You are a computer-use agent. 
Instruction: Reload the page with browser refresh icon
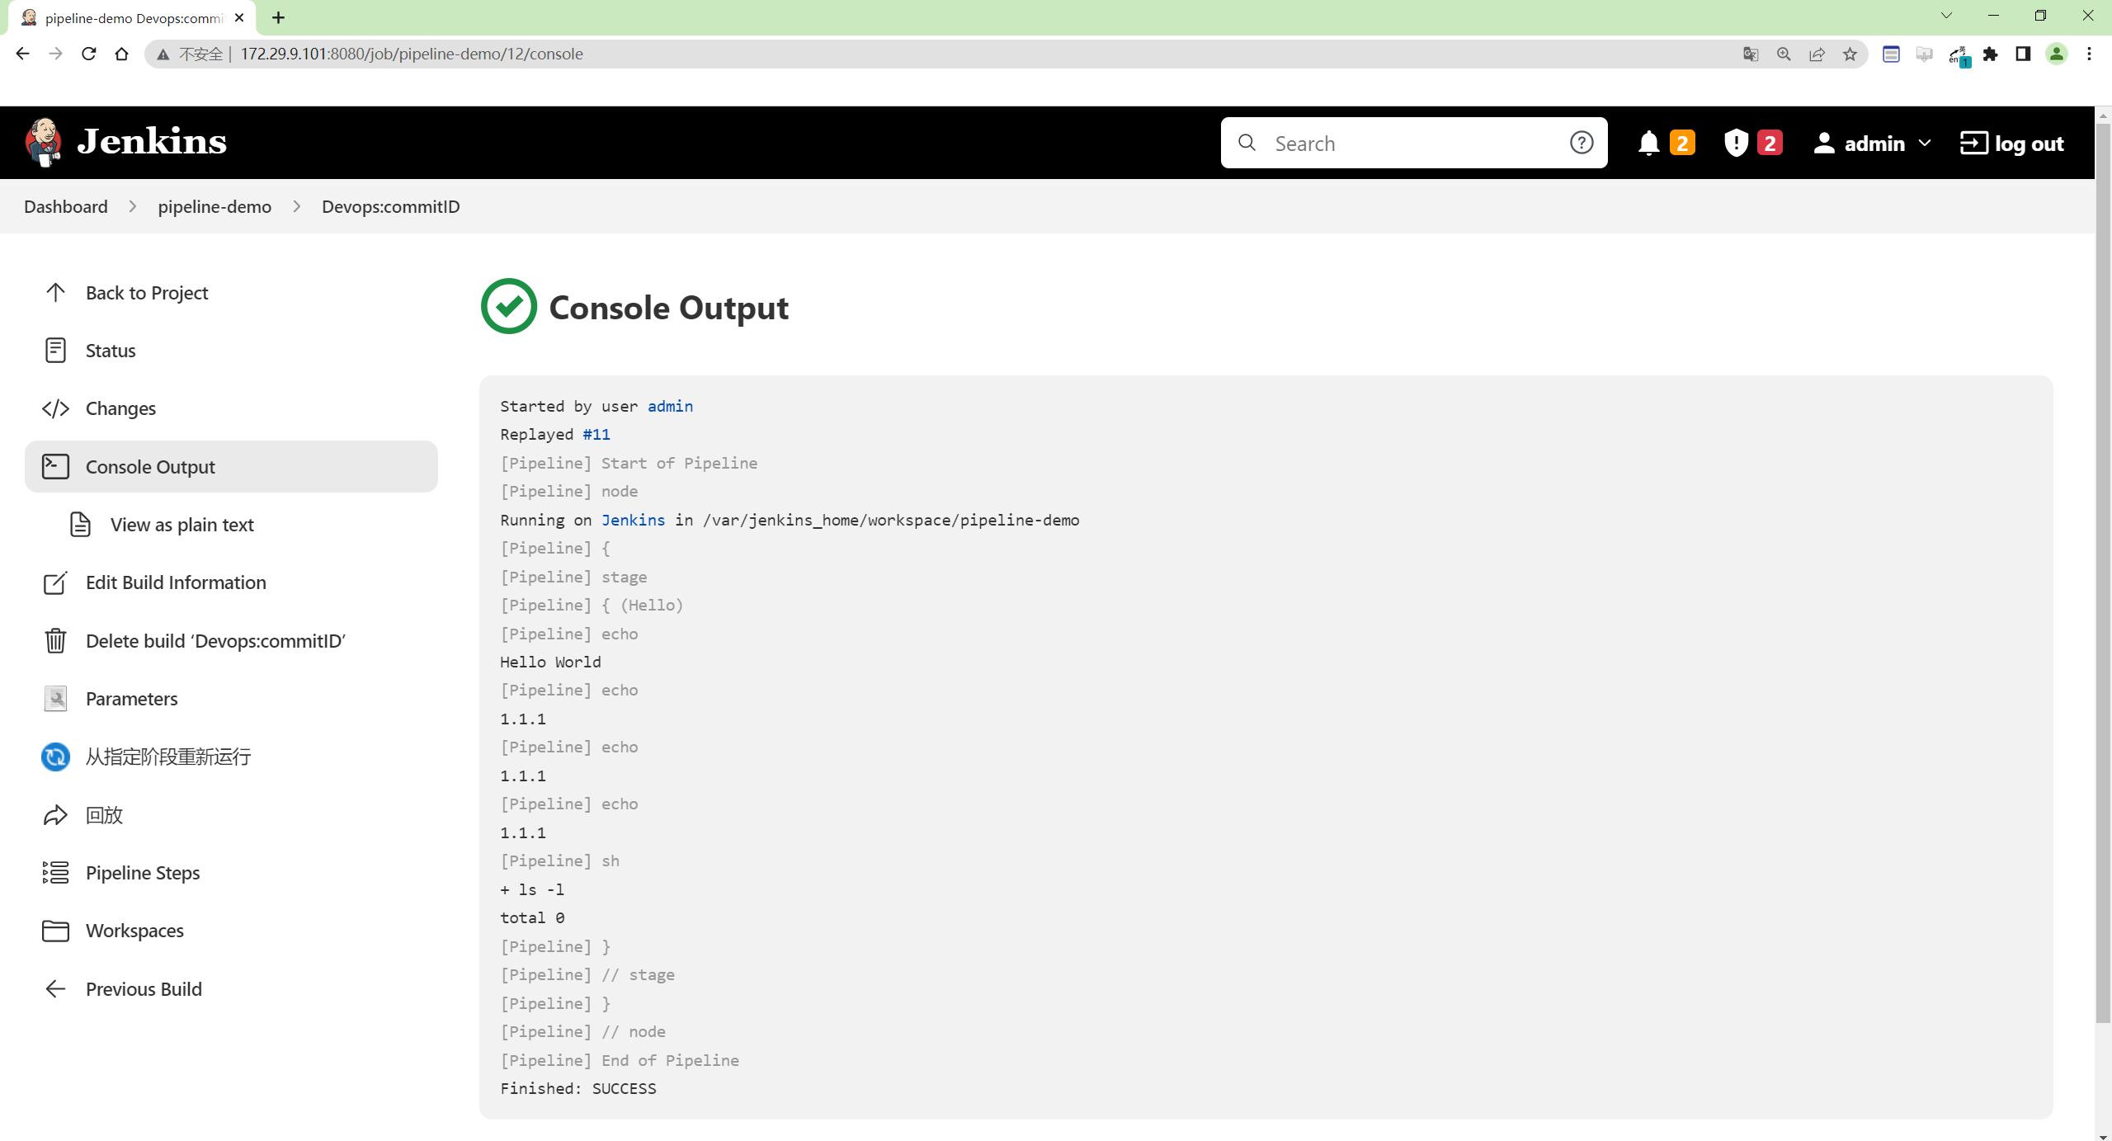[89, 54]
